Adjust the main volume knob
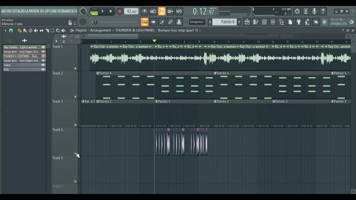This screenshot has height=200, width=356. coord(83,11)
